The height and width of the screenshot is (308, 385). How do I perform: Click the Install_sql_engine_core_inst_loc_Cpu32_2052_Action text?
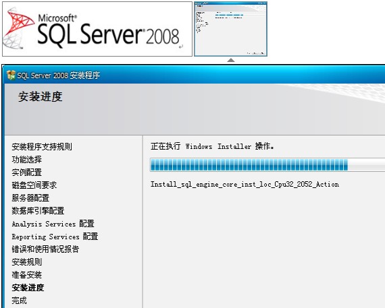[245, 184]
